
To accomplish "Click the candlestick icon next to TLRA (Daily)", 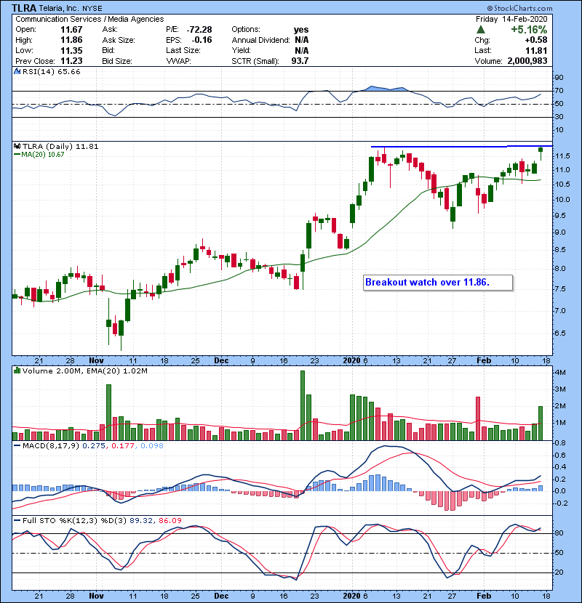I will coord(17,146).
